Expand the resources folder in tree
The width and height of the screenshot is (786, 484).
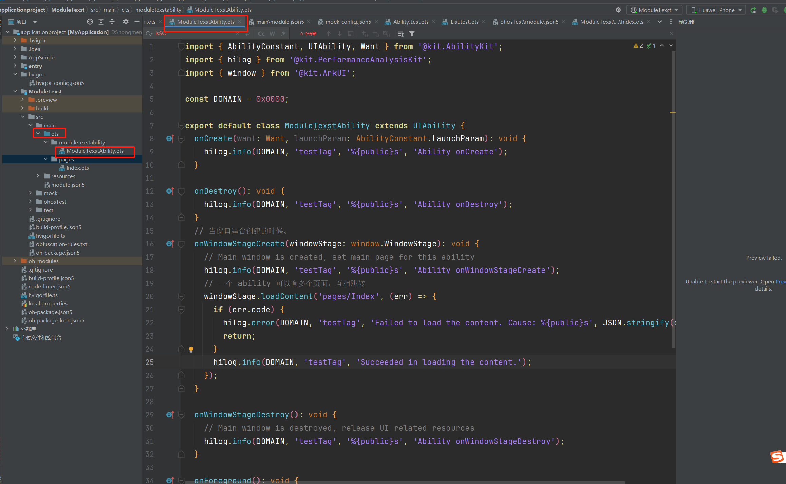click(38, 176)
